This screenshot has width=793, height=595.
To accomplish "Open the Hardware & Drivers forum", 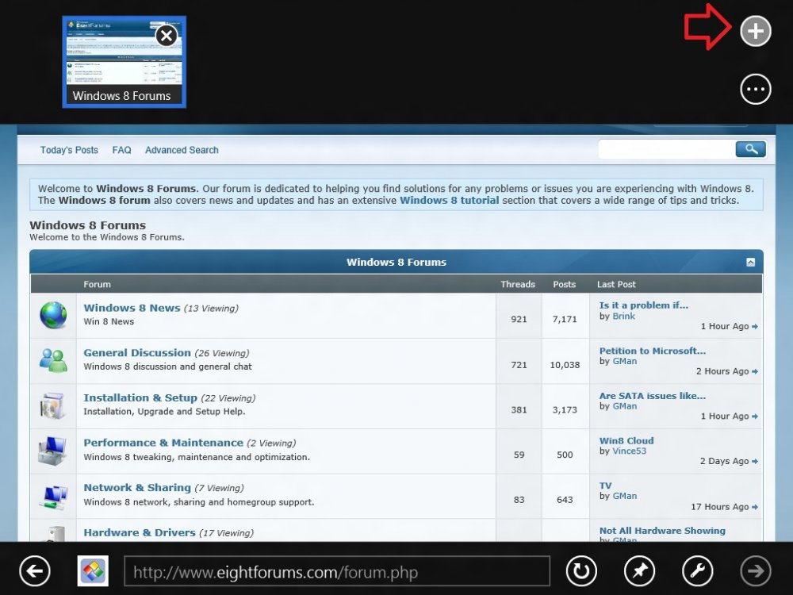I will click(x=139, y=533).
